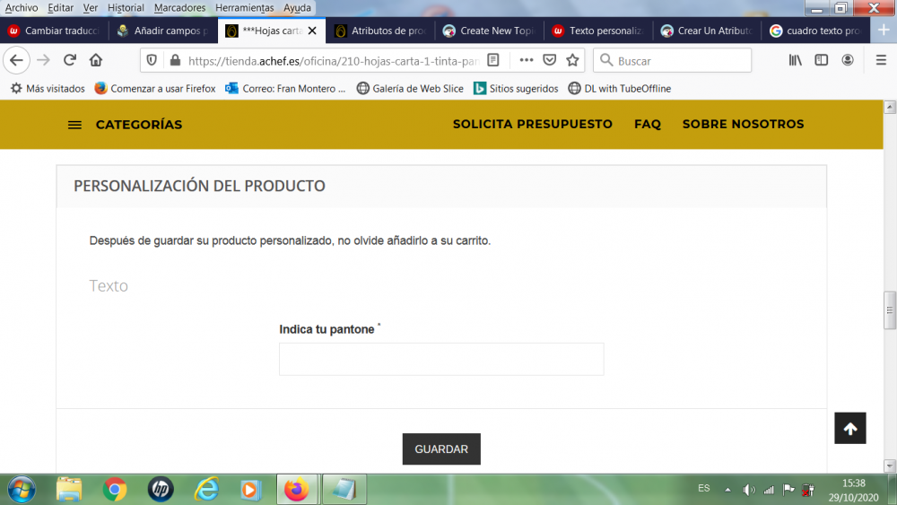Open the Ver menu
The height and width of the screenshot is (505, 897).
coord(91,8)
